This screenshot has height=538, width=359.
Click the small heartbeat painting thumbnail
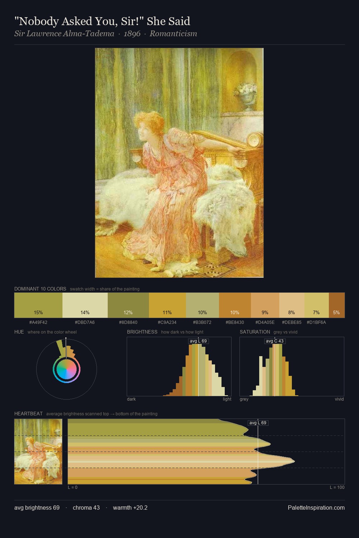click(x=38, y=452)
